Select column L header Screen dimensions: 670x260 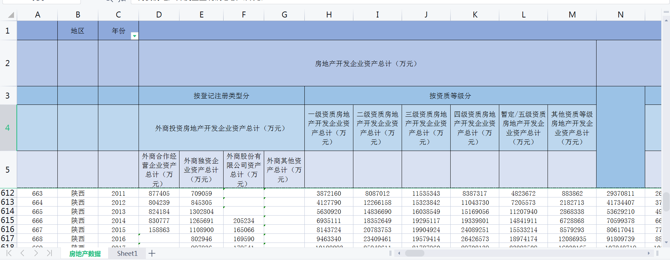coord(523,15)
